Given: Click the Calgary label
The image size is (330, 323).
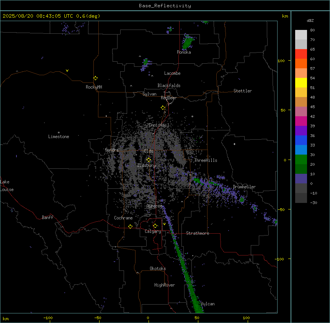Looking at the screenshot, I should click(153, 231).
